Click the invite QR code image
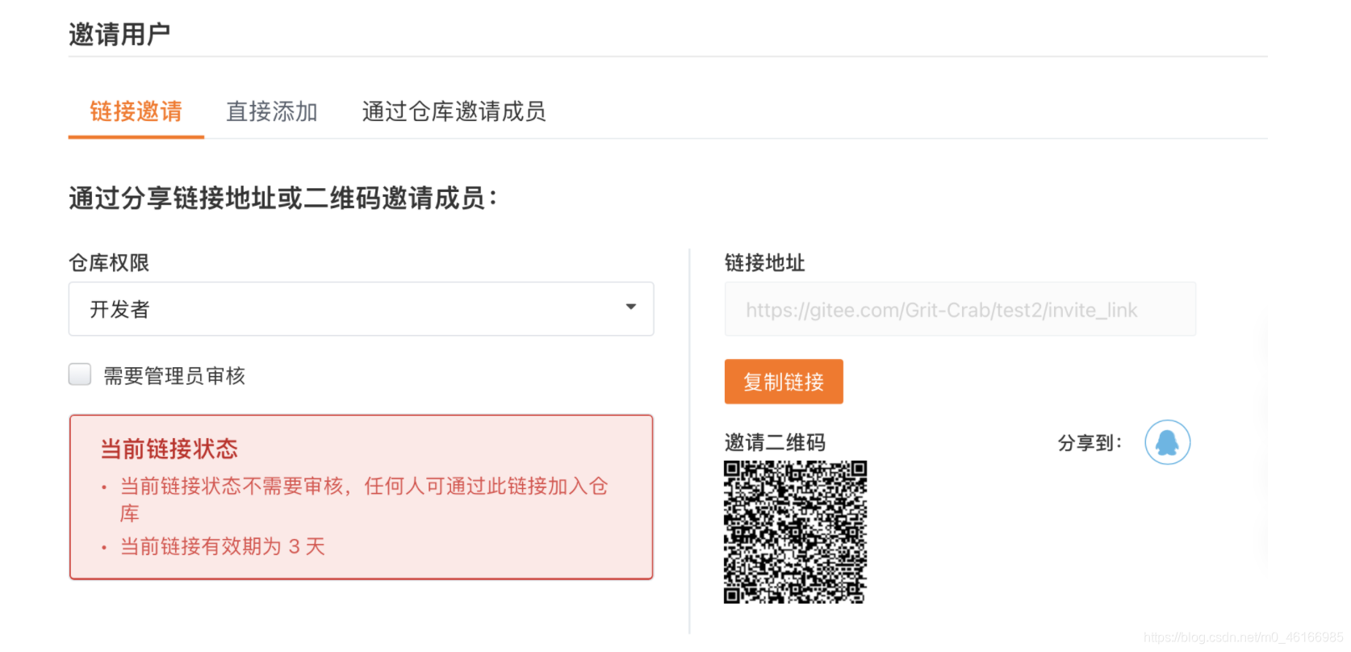1351x652 pixels. (794, 531)
